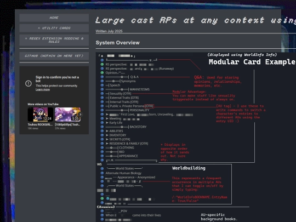Toggle the dot beside Sexuality [OTR] entry
The width and height of the screenshot is (296, 222).
(x=102, y=93)
